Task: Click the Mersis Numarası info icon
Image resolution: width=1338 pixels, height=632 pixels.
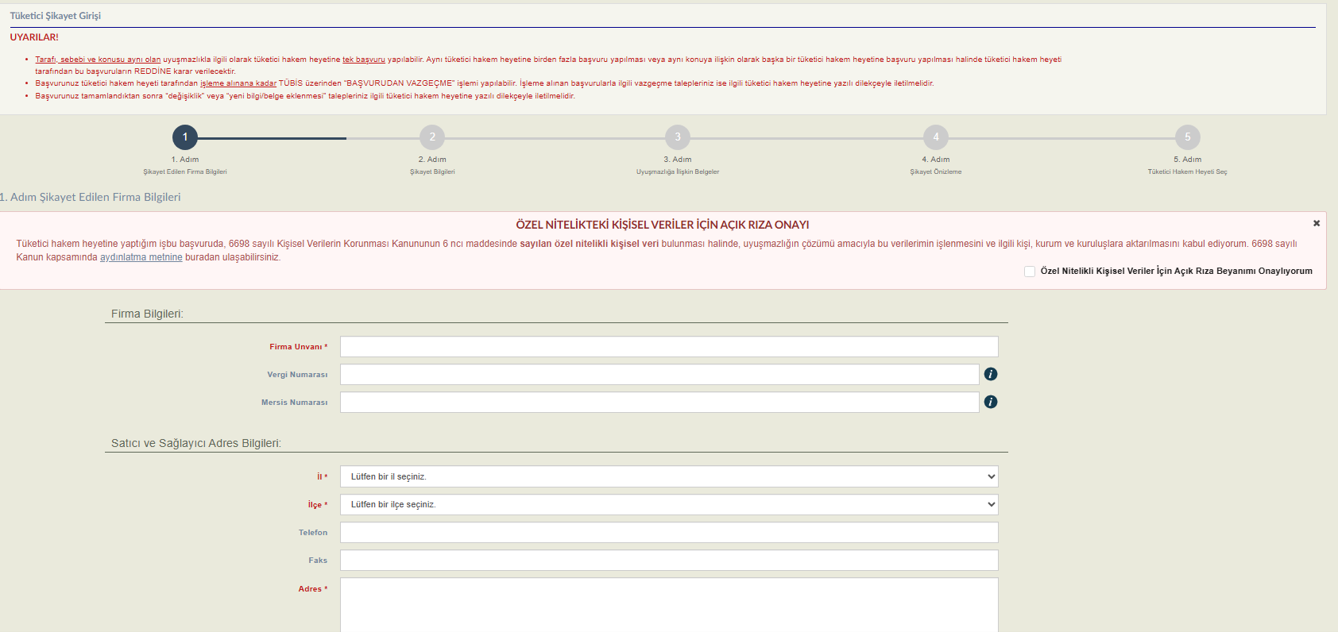Action: (991, 402)
